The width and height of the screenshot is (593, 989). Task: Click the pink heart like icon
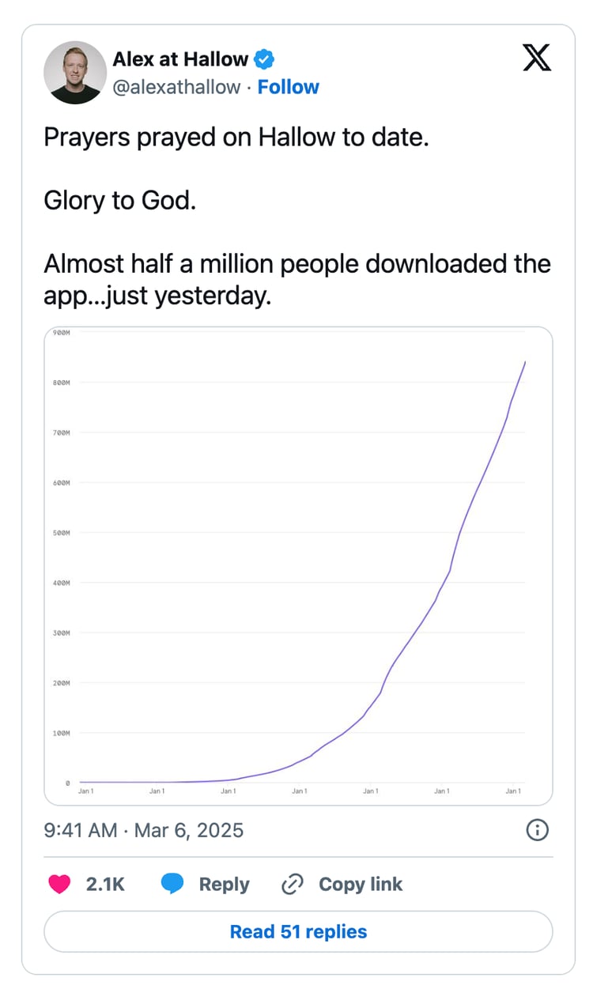coord(59,884)
